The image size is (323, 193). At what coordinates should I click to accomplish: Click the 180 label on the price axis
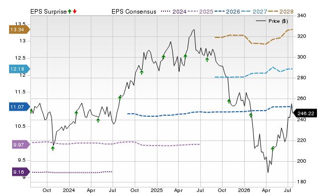pyautogui.click(x=302, y=182)
